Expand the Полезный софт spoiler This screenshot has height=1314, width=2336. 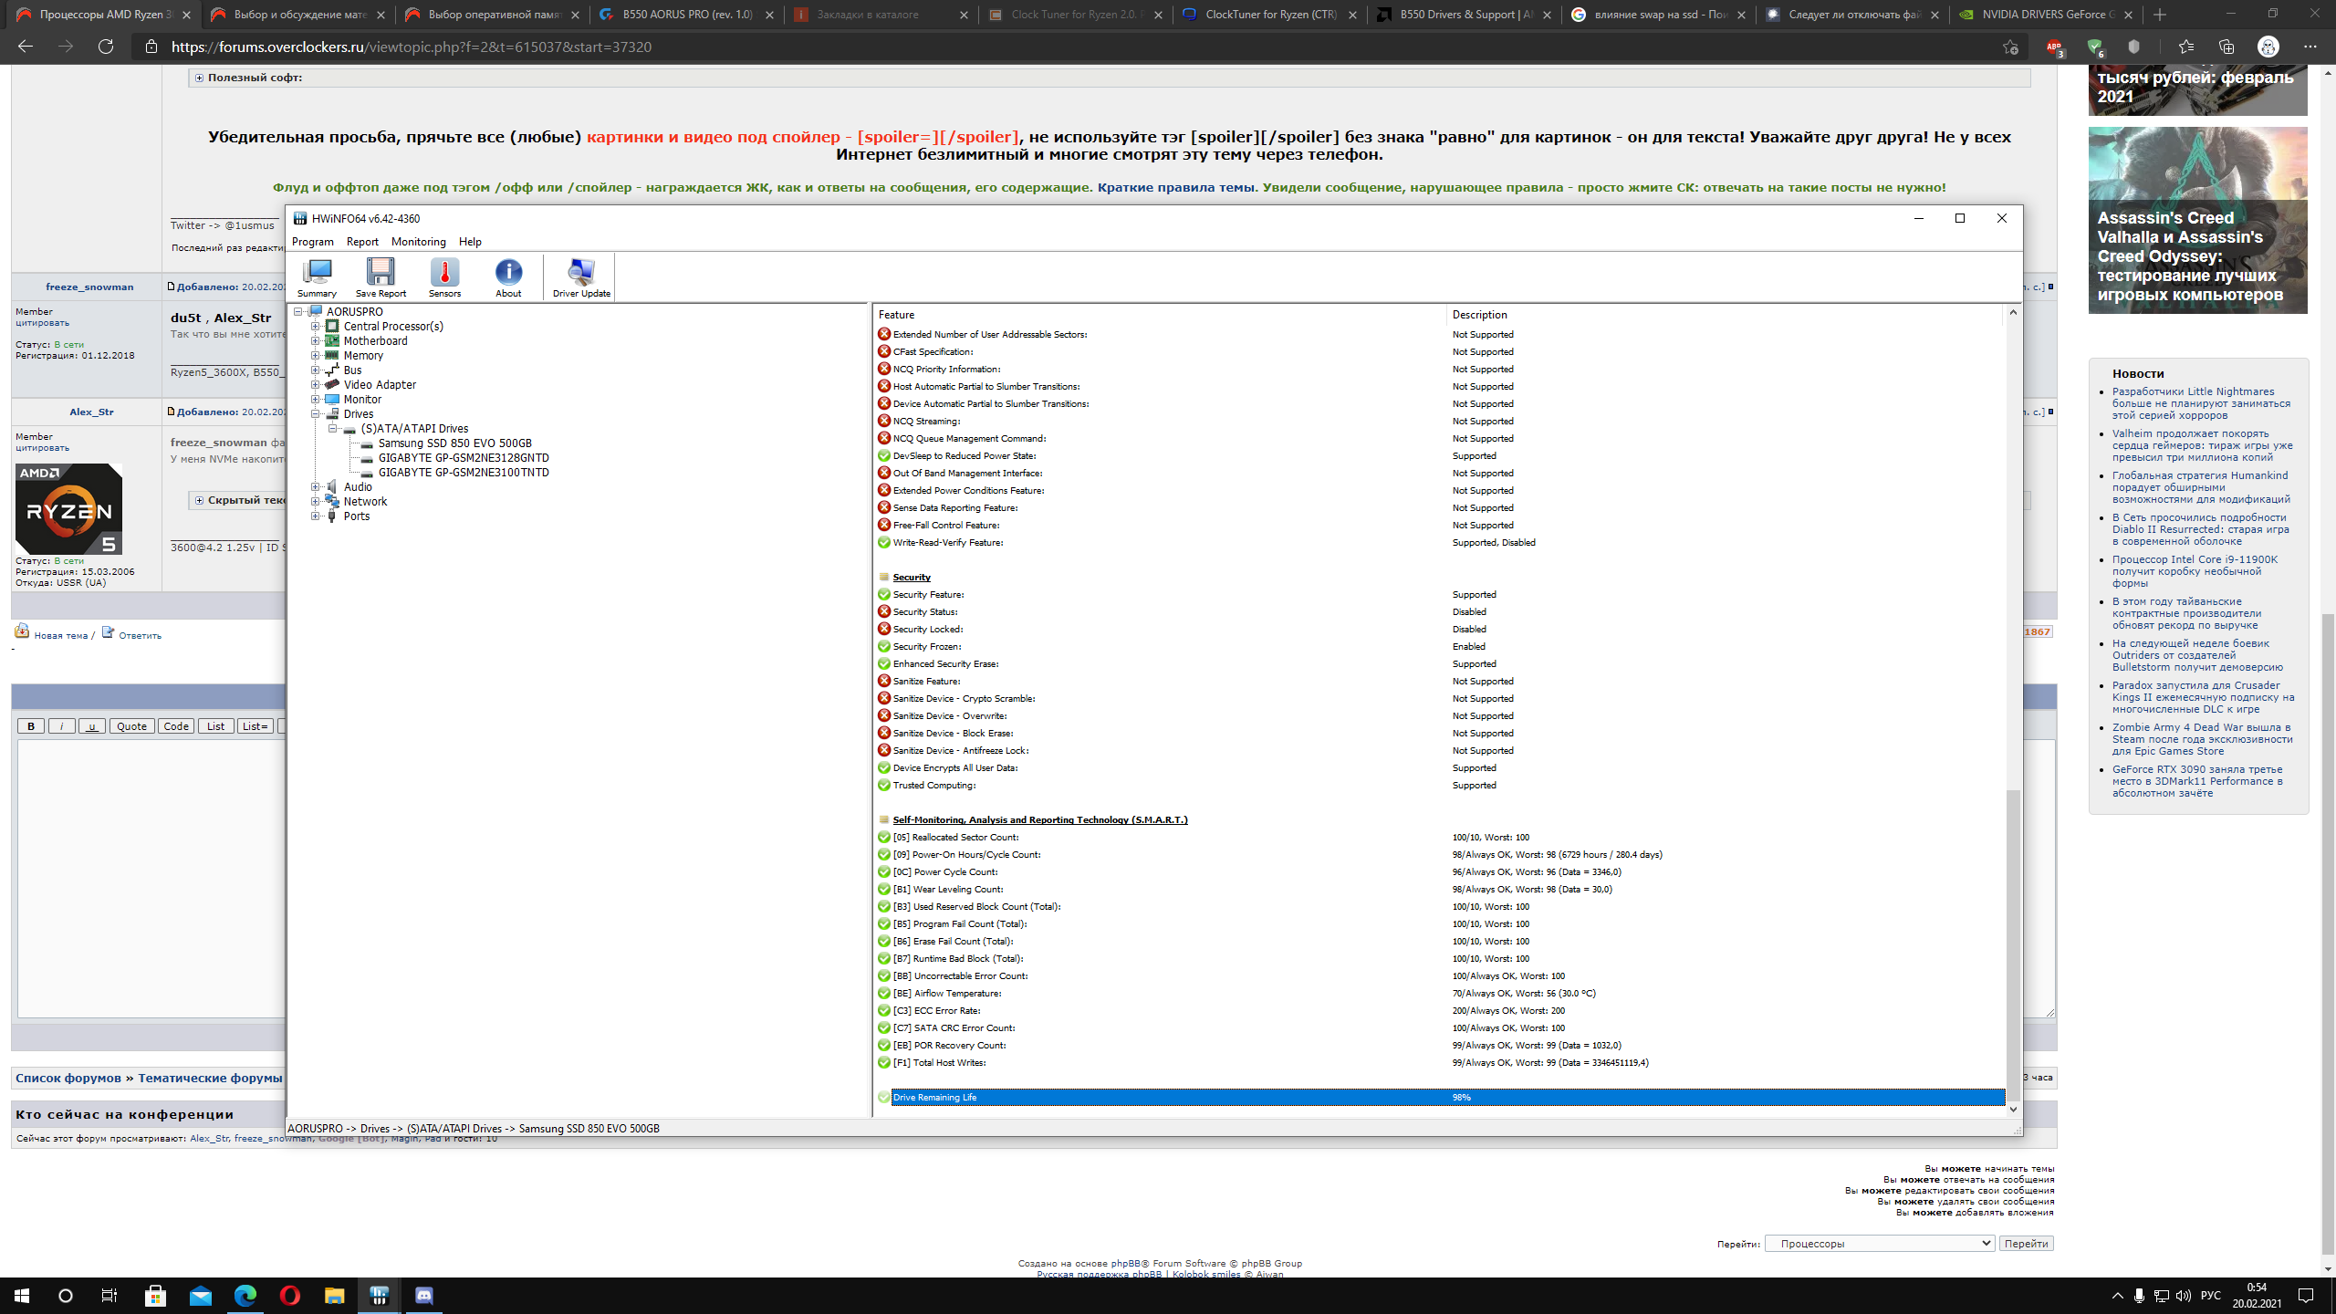[x=199, y=78]
